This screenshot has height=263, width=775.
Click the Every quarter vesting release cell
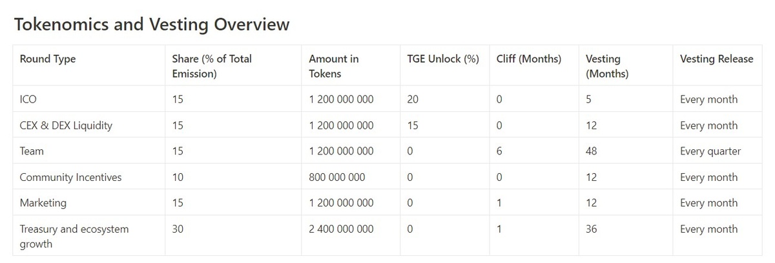point(710,151)
